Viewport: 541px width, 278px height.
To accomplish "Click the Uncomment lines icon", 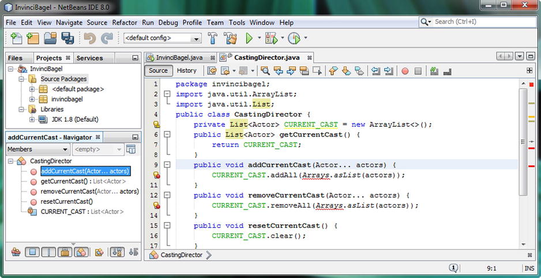I will click(x=448, y=71).
